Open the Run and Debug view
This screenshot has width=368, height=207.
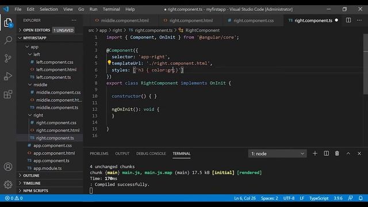coord(8,76)
